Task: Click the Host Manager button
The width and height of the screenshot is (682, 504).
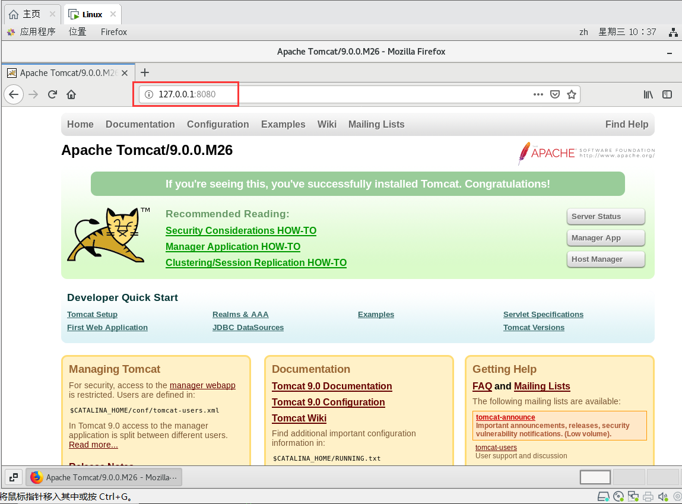Action: point(606,259)
